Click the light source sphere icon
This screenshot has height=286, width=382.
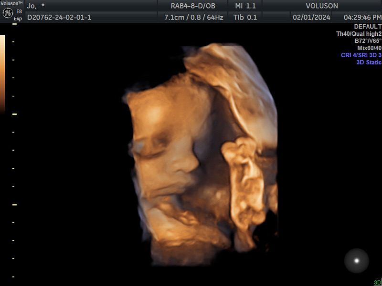click(356, 261)
